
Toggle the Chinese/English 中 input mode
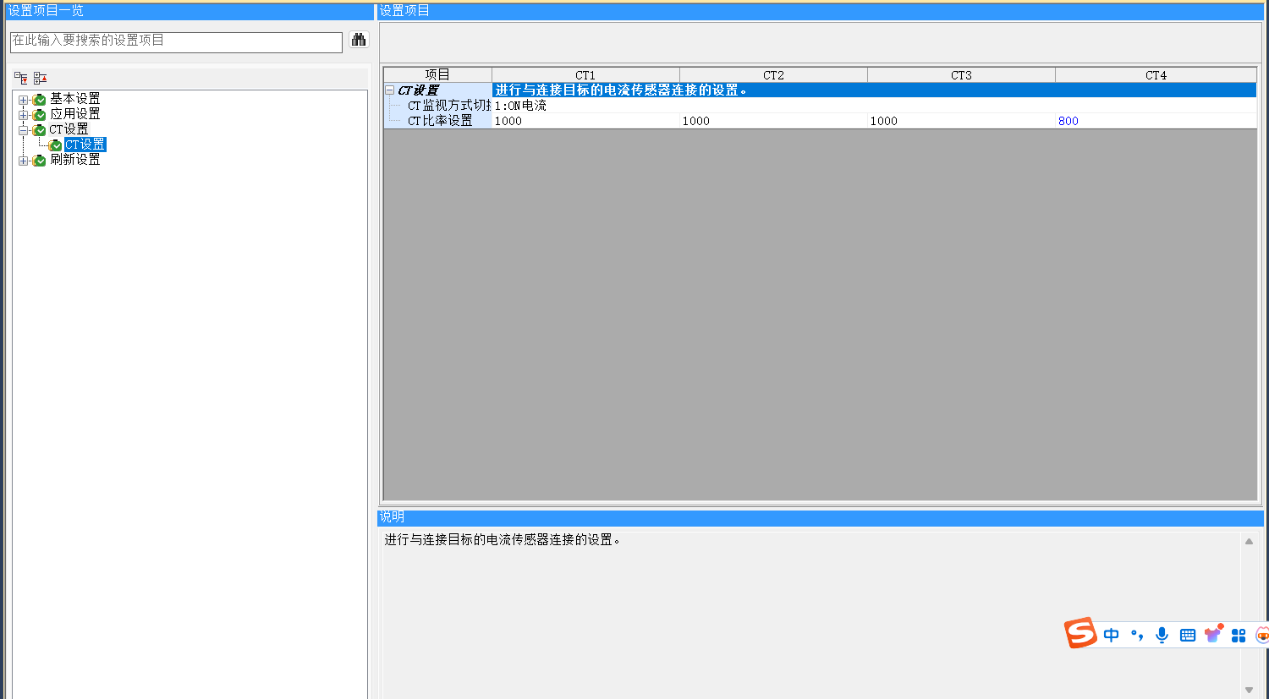[x=1112, y=635]
